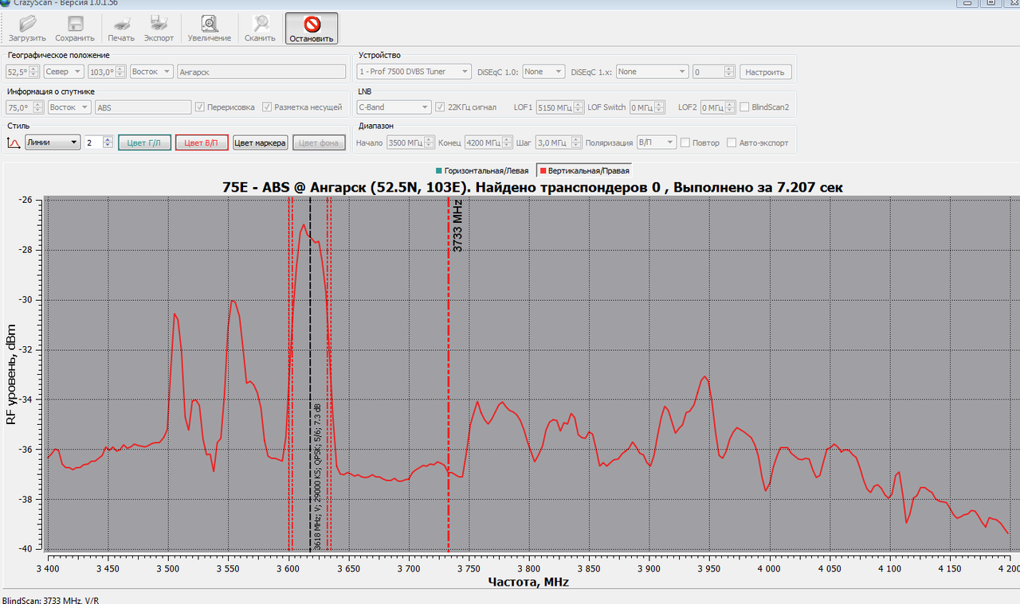Click the RF уровень, dBm axis label
The height and width of the screenshot is (604, 1020).
(11, 373)
